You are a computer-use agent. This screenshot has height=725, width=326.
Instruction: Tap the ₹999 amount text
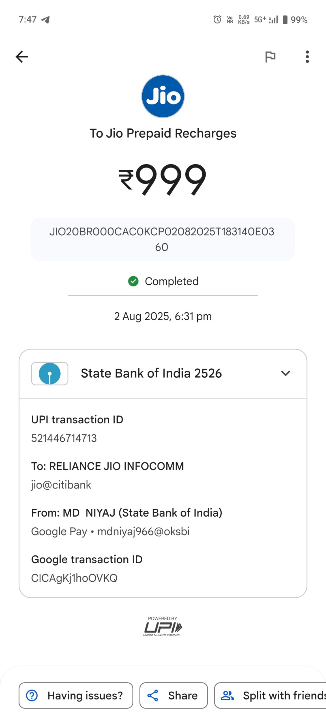163,179
